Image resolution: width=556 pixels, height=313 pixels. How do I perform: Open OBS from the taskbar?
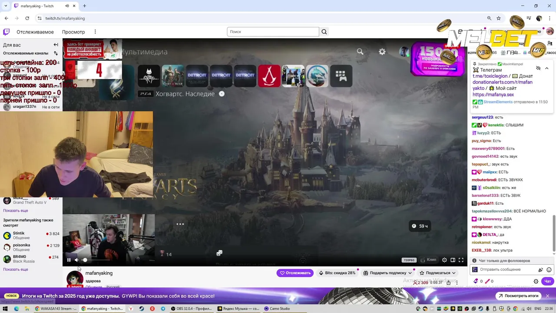click(x=191, y=309)
